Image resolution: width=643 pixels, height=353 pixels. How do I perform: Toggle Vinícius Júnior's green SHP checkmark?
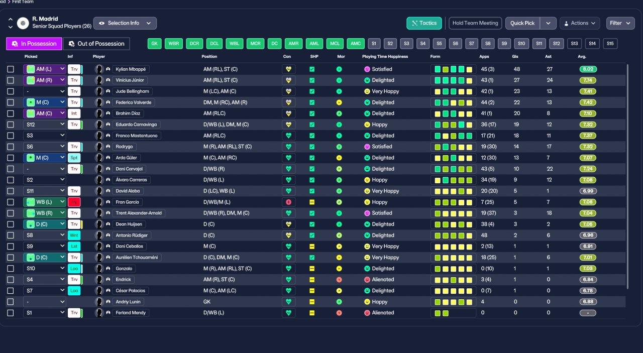312,80
